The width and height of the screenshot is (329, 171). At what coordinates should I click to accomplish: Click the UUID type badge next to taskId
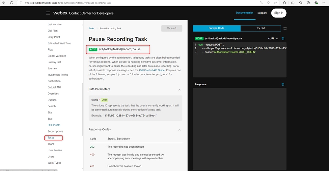pyautogui.click(x=104, y=100)
